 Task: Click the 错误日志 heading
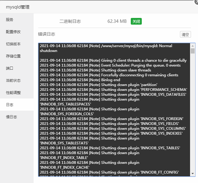(46, 34)
